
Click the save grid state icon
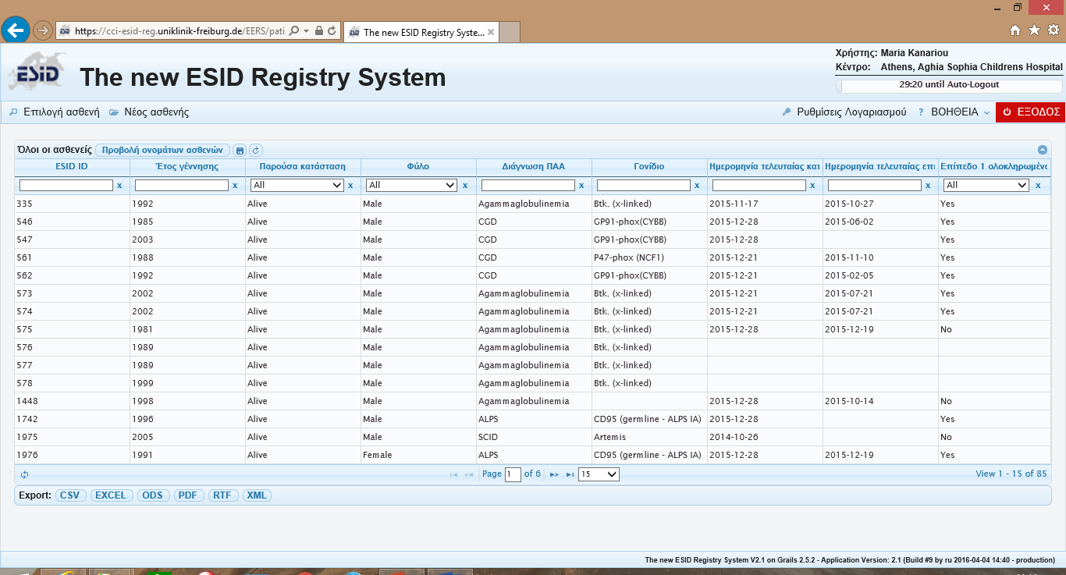click(240, 150)
